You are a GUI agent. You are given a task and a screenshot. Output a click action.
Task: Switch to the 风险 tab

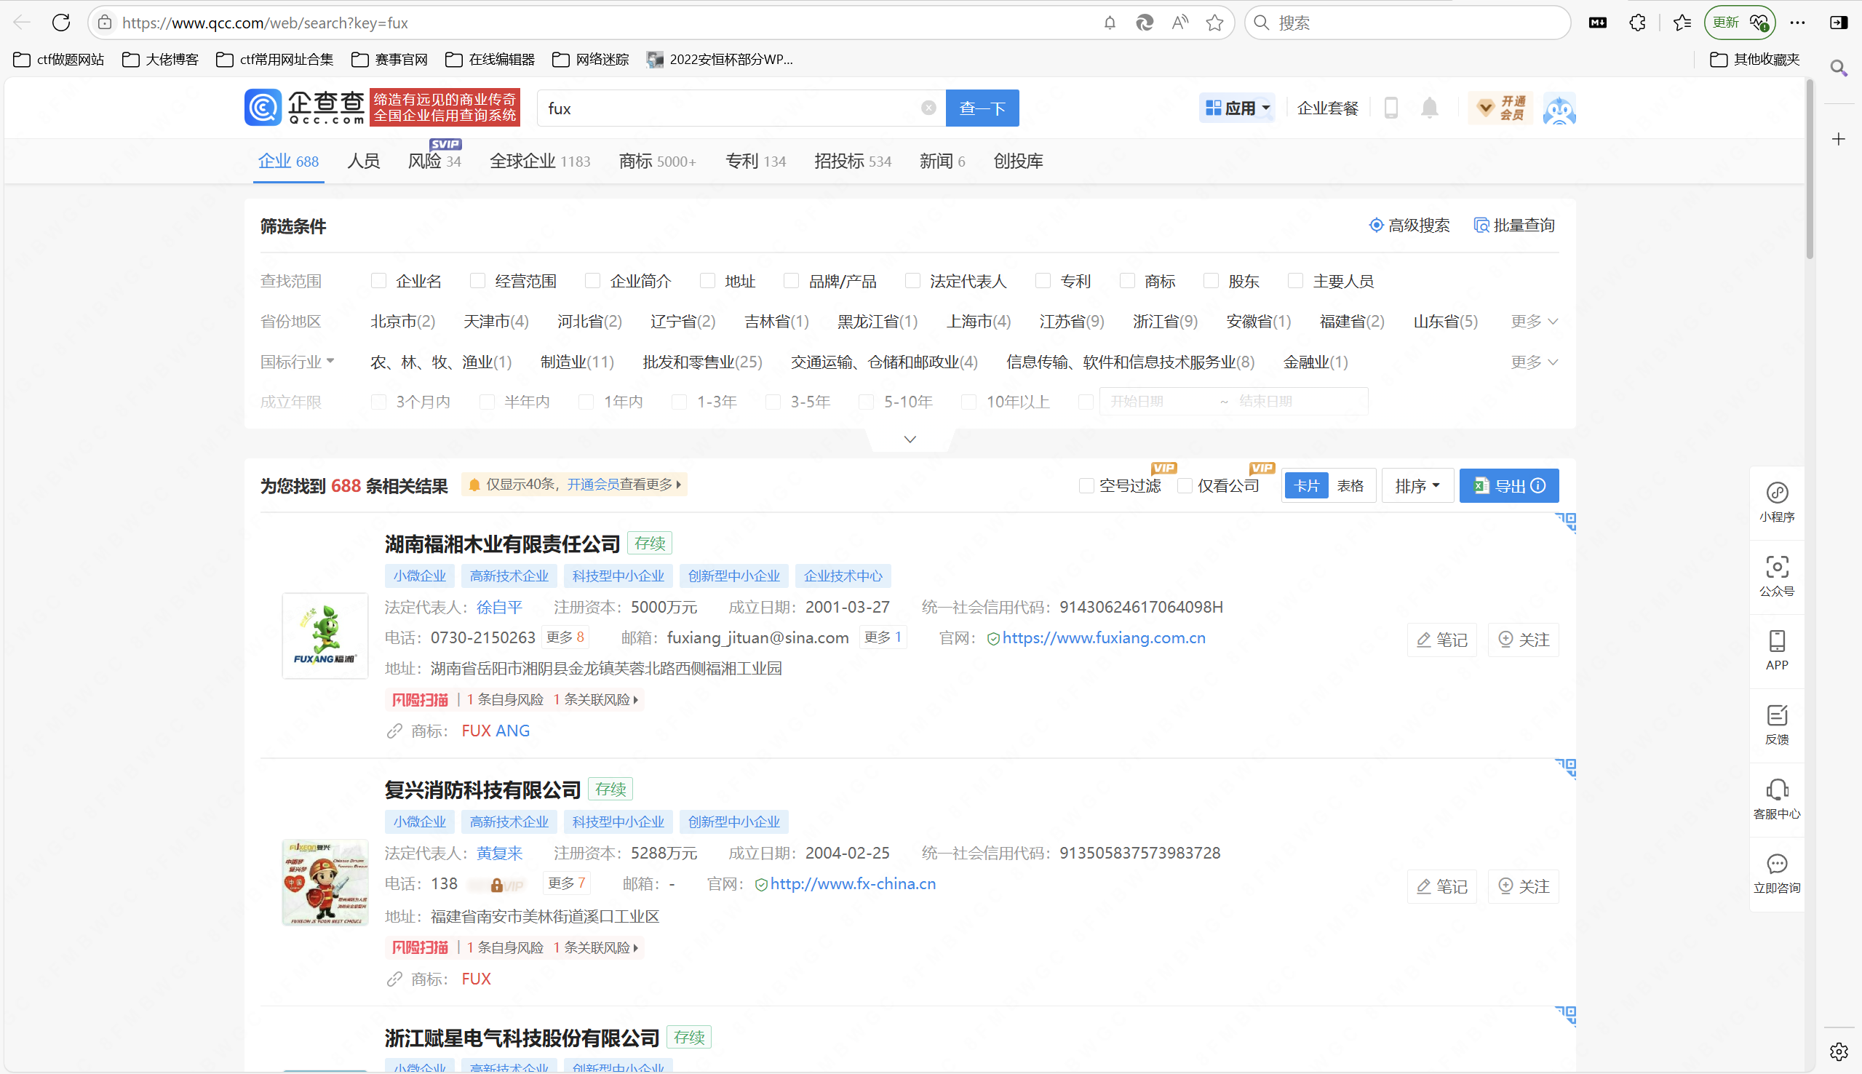pyautogui.click(x=434, y=161)
